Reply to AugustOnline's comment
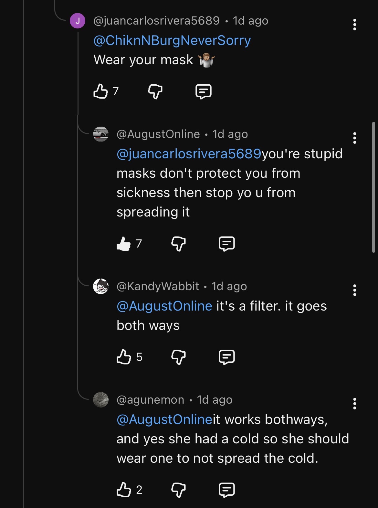378x508 pixels. (x=227, y=244)
